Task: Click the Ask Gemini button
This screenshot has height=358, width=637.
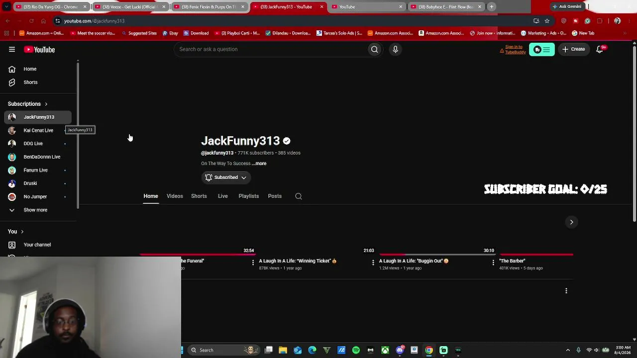Action: pos(567,6)
